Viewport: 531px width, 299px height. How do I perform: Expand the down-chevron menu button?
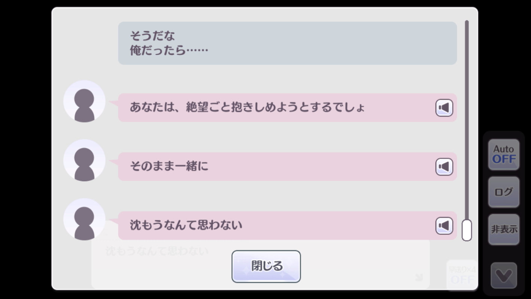click(504, 276)
